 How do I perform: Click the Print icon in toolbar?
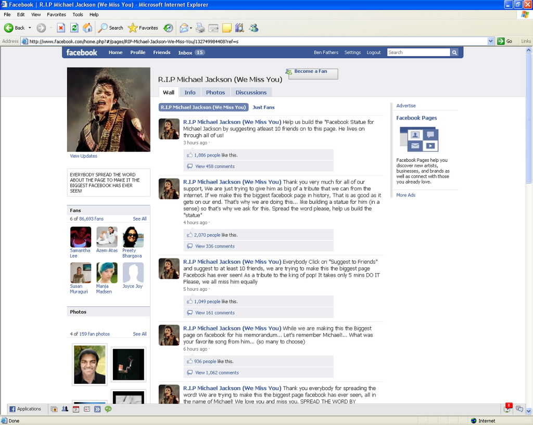(x=200, y=28)
